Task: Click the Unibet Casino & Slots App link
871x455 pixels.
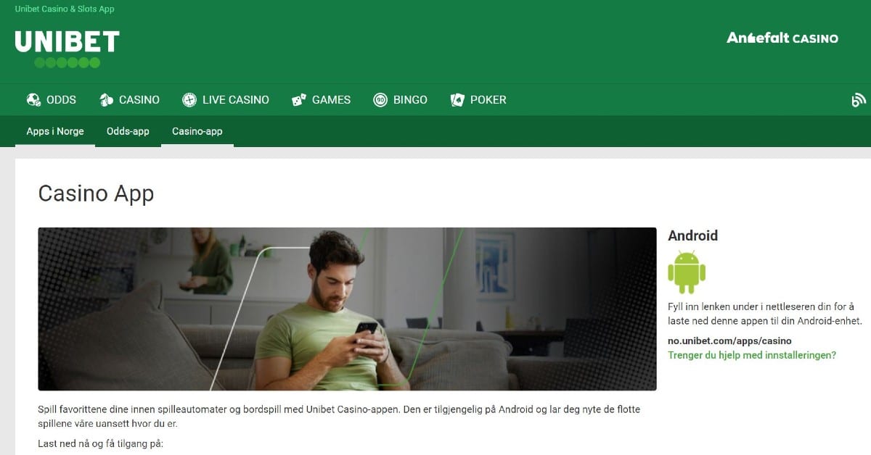Action: click(65, 9)
